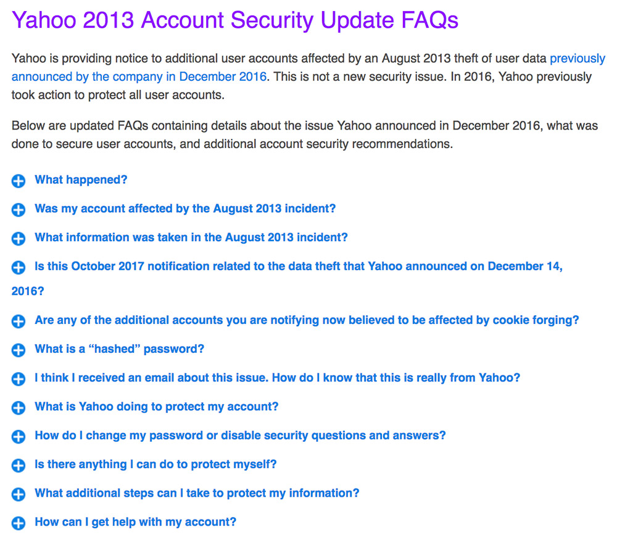Viewport: 617px width, 546px height.
Task: Click plus icon beside "I think I received an email"
Action: point(18,379)
